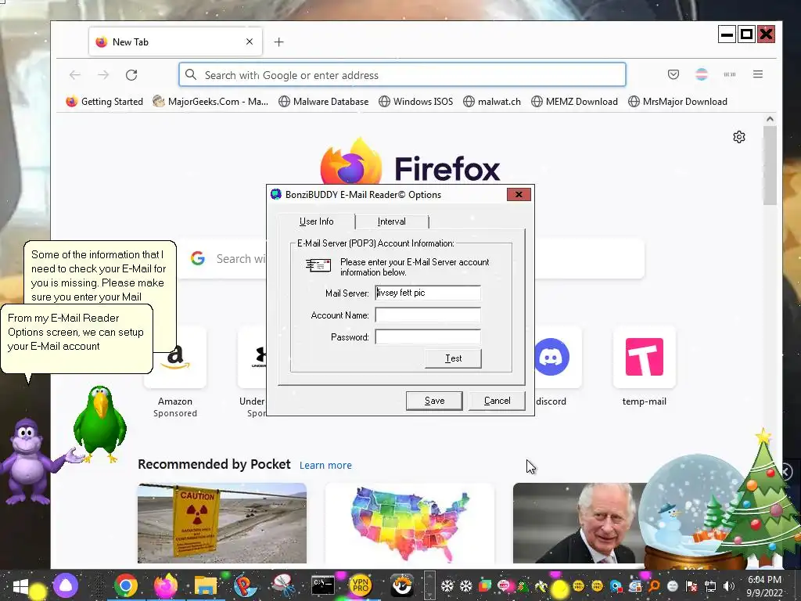Click the BonziBUDDY dialog title icon

pyautogui.click(x=276, y=194)
